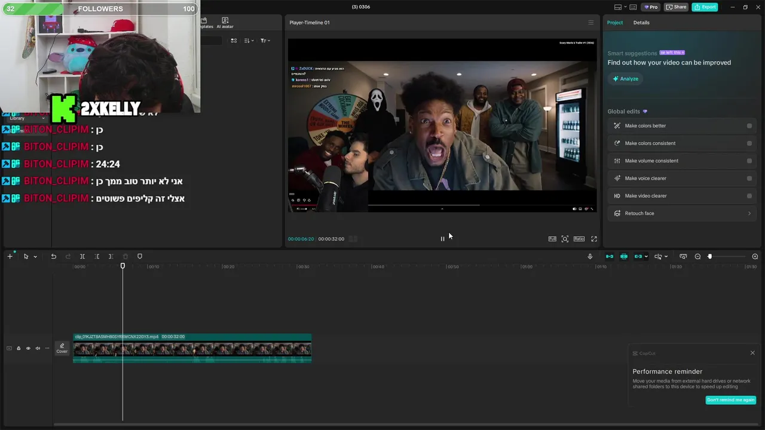Open the AI avatar tab
Viewport: 765px width, 430px height.
pyautogui.click(x=225, y=23)
